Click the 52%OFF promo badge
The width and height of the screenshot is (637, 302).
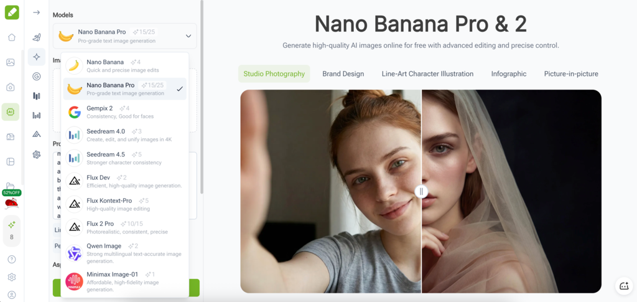pyautogui.click(x=12, y=192)
